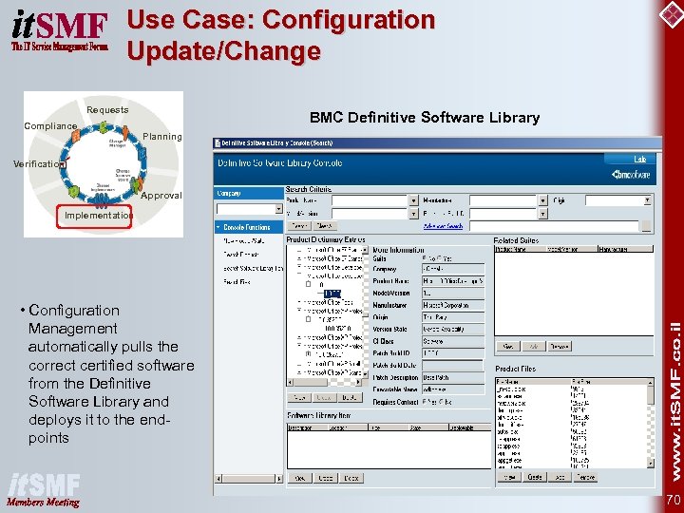Click the empty Patch Build Date field

pos(453,366)
